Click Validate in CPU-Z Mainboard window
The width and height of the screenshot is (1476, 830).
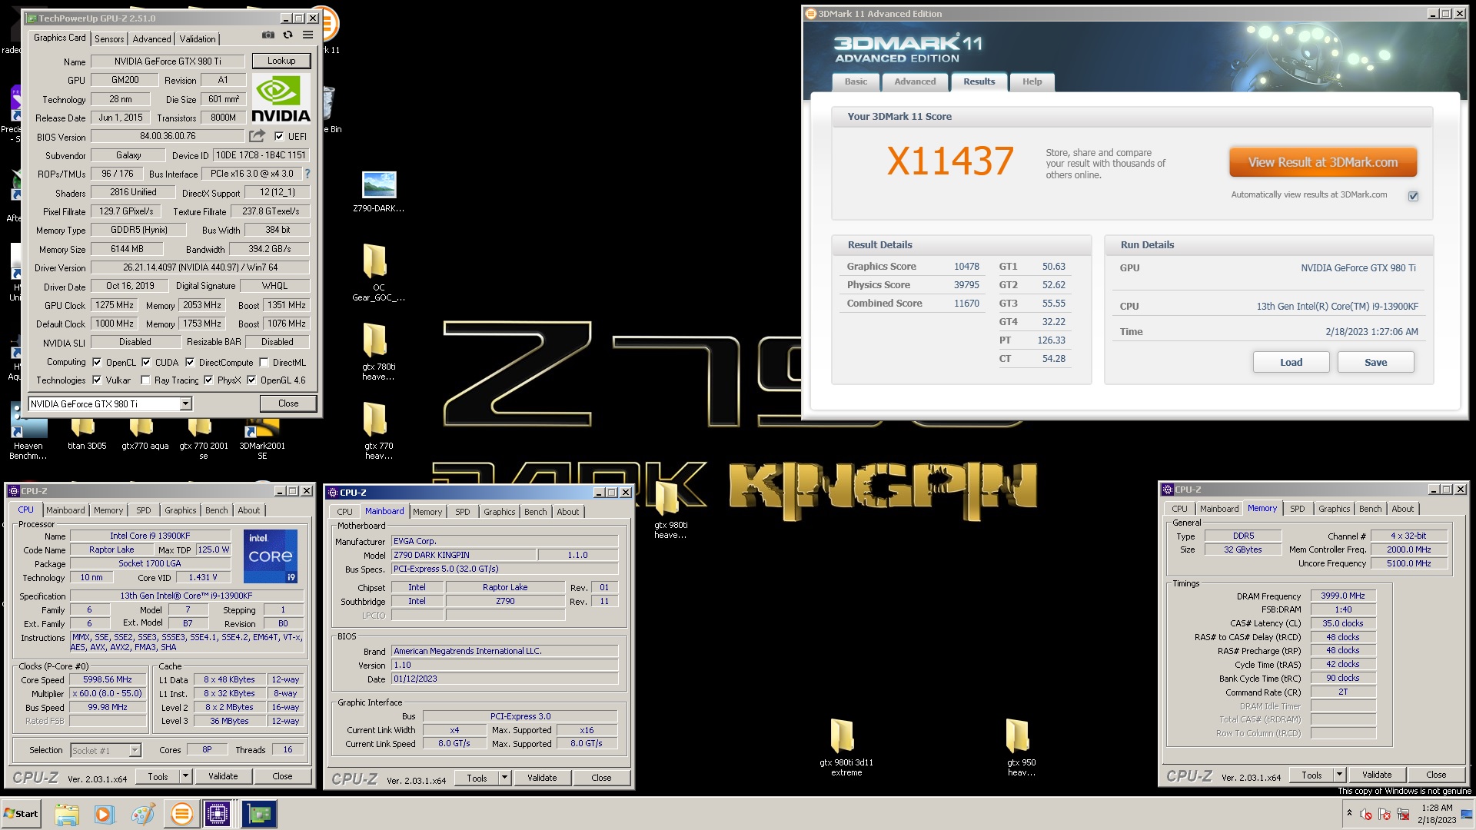(x=542, y=778)
